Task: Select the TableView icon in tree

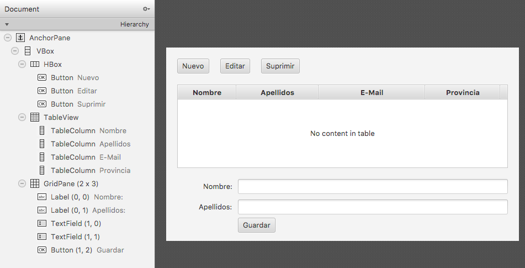Action: tap(35, 118)
